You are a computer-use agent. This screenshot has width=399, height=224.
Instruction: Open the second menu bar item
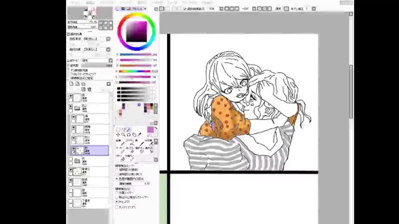[90, 2]
